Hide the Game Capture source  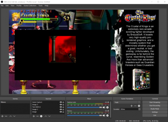pyautogui.click(x=61, y=102)
